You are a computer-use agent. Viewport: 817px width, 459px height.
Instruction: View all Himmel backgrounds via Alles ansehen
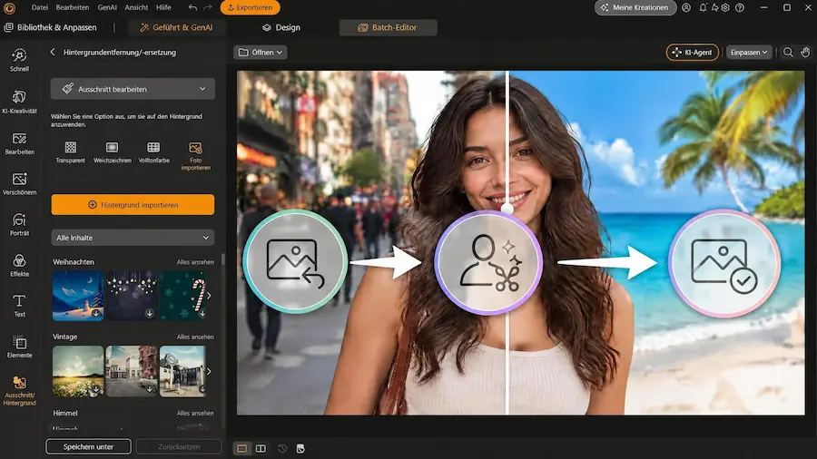pos(195,414)
